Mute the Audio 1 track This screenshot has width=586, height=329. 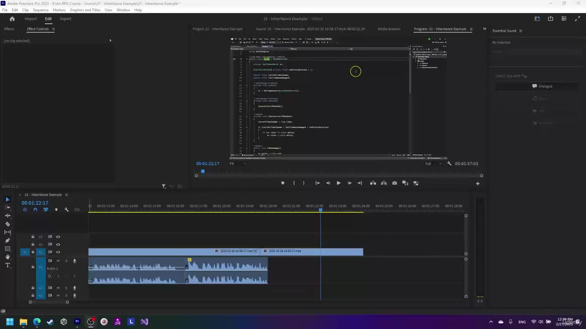click(58, 261)
